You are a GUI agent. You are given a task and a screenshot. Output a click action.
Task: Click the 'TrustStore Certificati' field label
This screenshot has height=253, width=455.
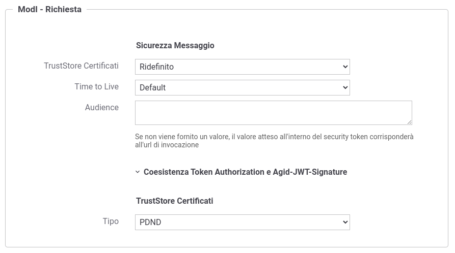pos(81,66)
